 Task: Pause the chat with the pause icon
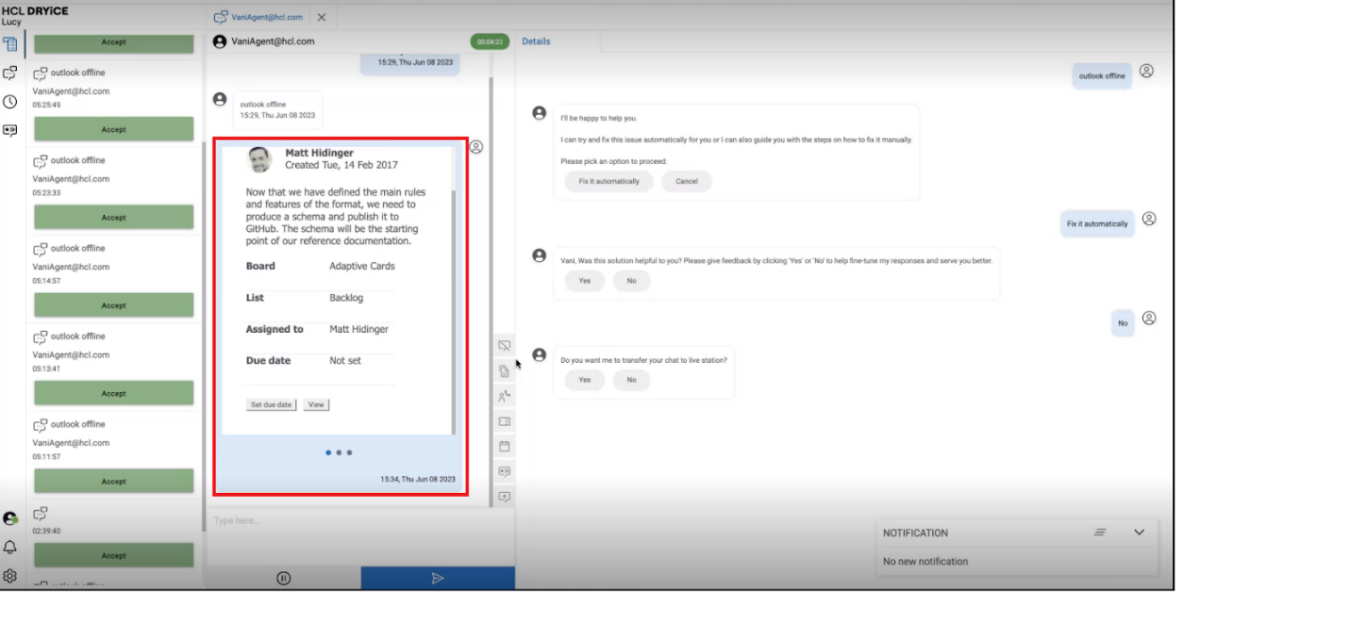283,578
